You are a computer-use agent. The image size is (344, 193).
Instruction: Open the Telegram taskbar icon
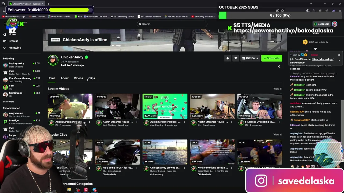(94, 190)
